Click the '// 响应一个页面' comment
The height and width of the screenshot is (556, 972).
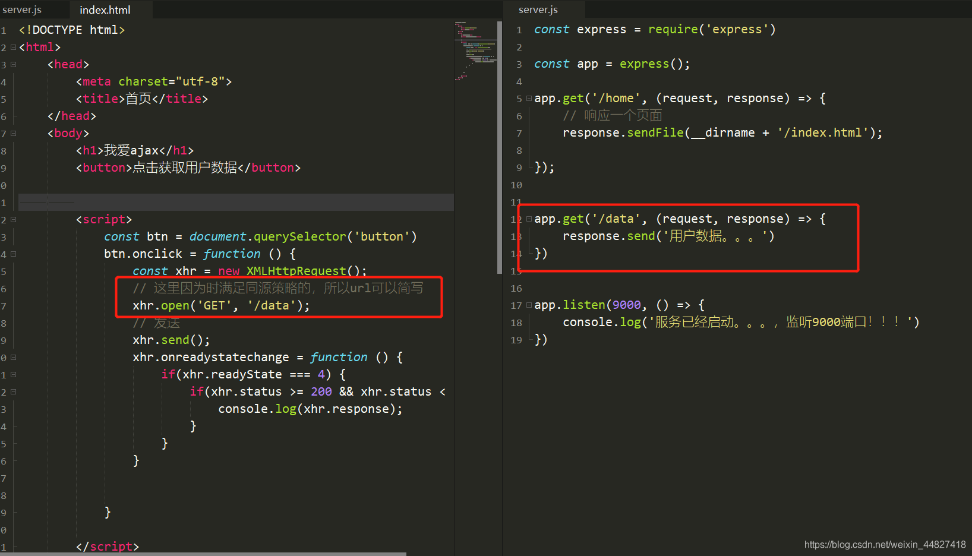click(x=613, y=115)
